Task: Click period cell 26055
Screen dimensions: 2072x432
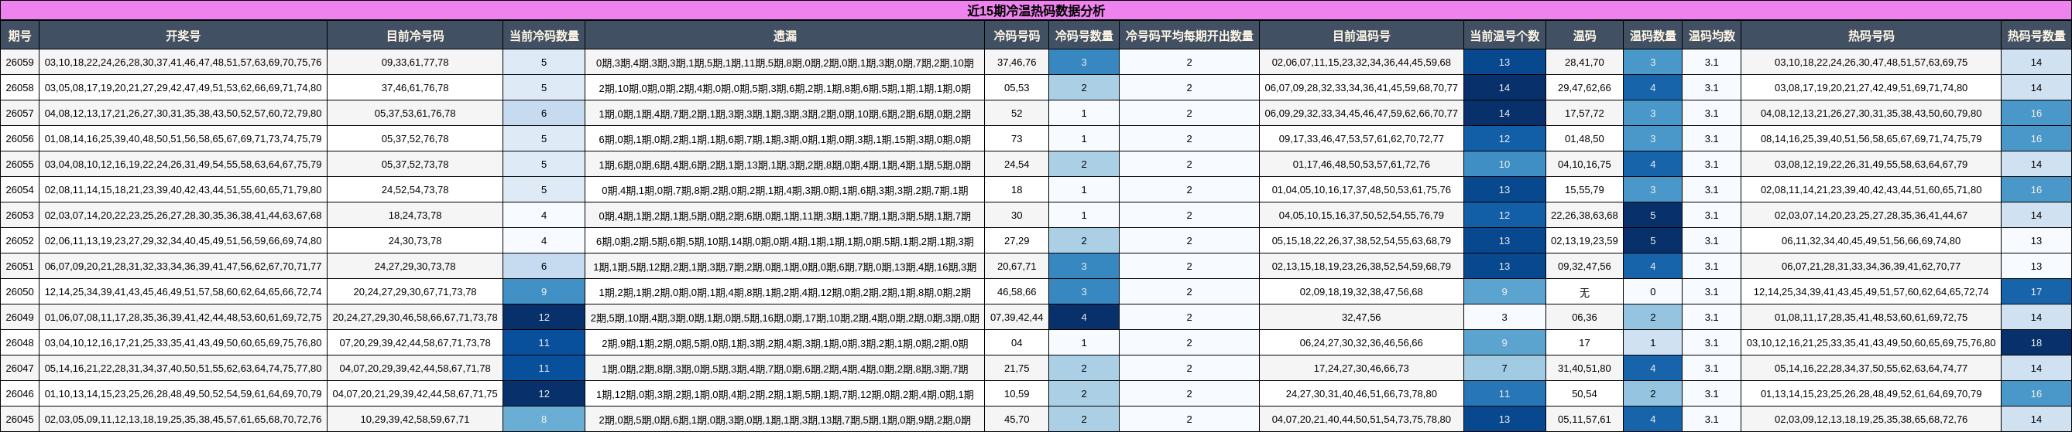Action: click(19, 164)
